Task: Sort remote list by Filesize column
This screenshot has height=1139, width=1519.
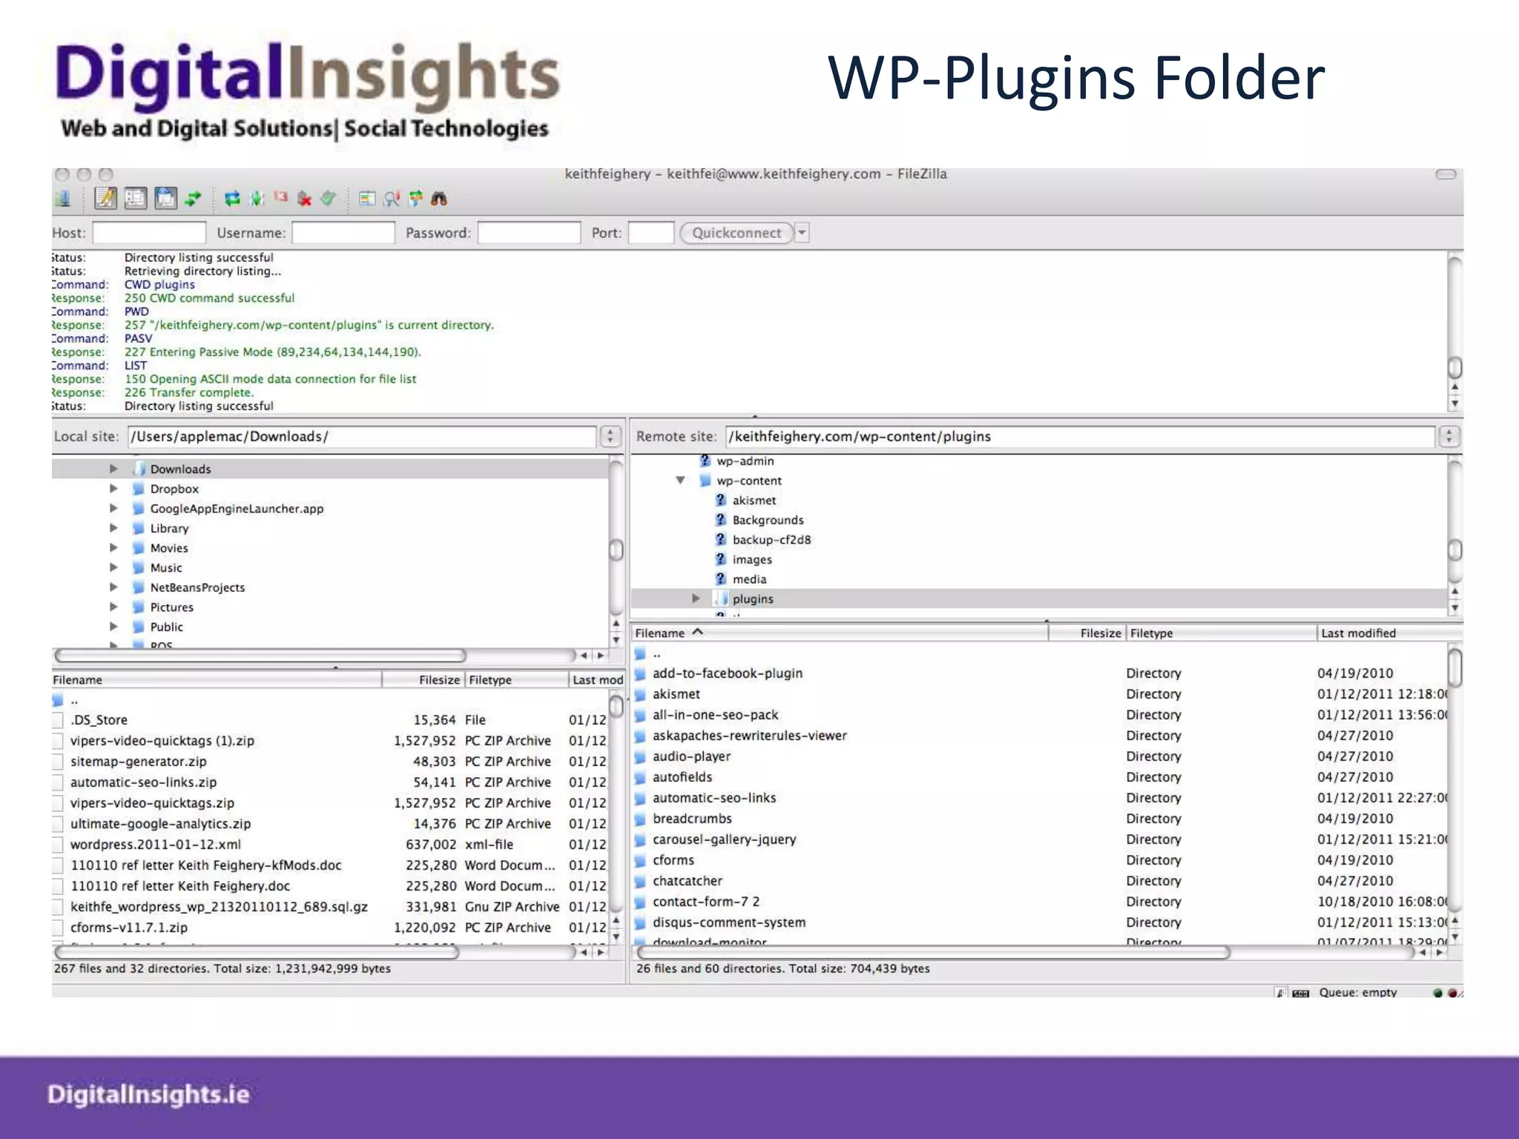Action: tap(1087, 633)
